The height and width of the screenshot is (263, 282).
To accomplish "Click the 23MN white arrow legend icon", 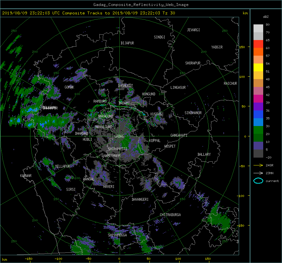I will click(258, 173).
